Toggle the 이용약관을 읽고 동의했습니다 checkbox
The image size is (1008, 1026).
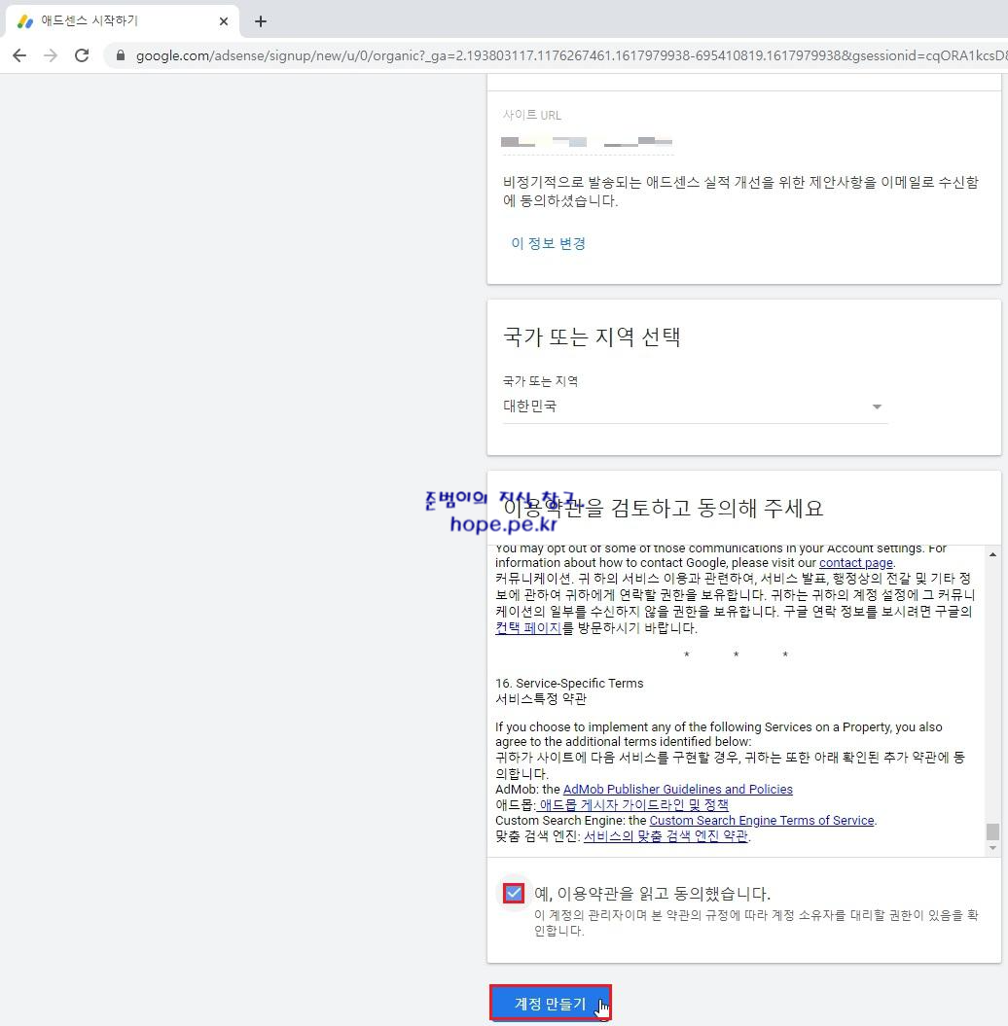pyautogui.click(x=514, y=893)
